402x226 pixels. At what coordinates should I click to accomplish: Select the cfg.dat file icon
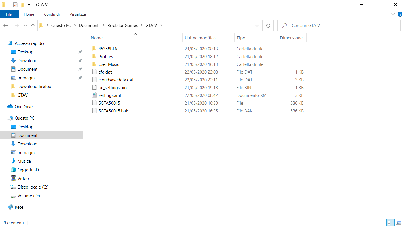[x=94, y=72]
